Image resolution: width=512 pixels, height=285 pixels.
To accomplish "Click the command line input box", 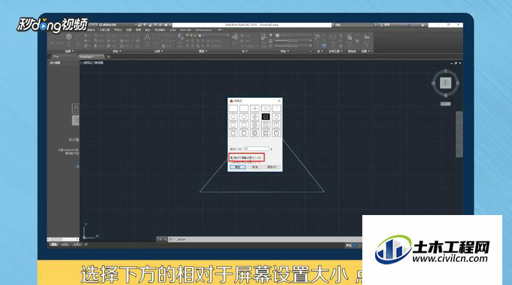I will pyautogui.click(x=264, y=239).
